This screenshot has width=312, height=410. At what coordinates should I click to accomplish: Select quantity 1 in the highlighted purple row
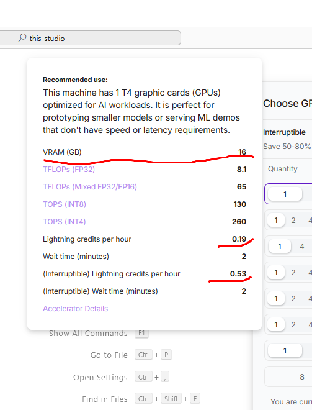pyautogui.click(x=285, y=194)
